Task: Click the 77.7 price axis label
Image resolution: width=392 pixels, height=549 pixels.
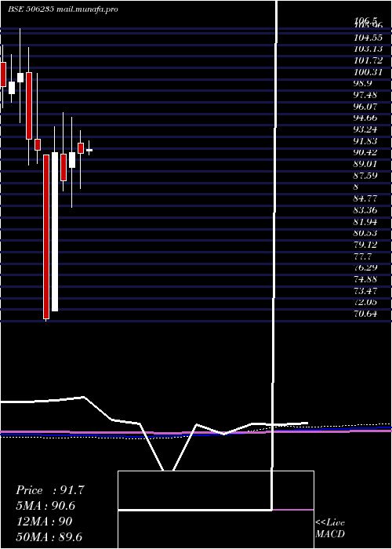Action: (x=363, y=256)
